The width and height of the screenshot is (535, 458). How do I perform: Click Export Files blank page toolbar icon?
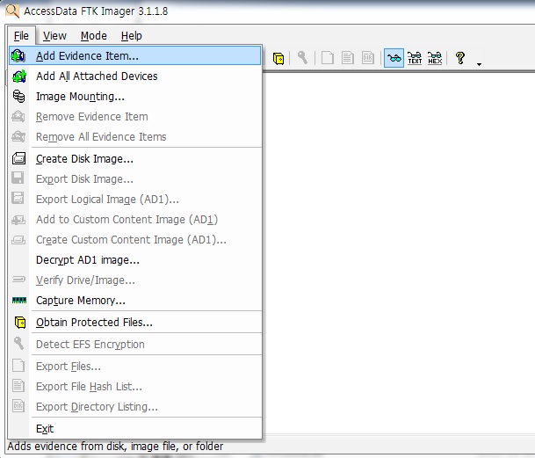click(x=327, y=58)
